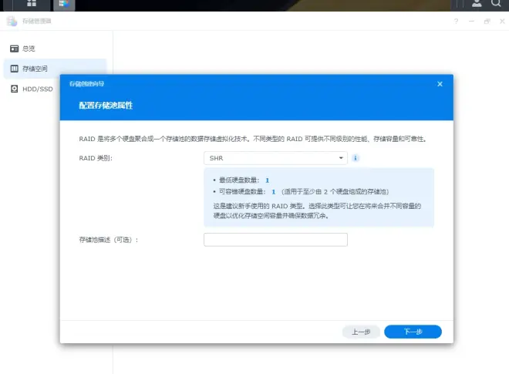Maximize the Storage Manager window
Viewport: 509px width, 374px height.
pyautogui.click(x=486, y=22)
